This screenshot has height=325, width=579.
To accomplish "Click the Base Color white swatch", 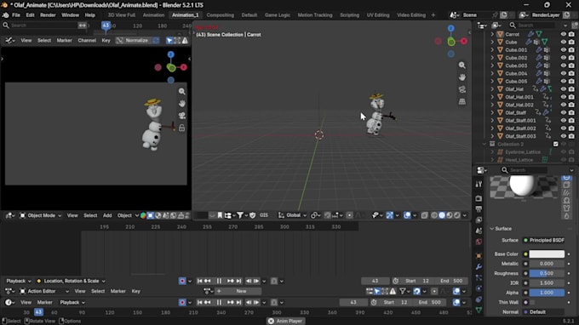I will coord(547,254).
